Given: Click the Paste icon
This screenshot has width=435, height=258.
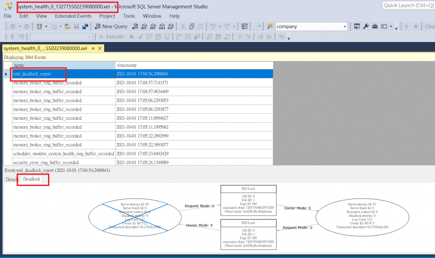Looking at the screenshot, I should [201, 26].
